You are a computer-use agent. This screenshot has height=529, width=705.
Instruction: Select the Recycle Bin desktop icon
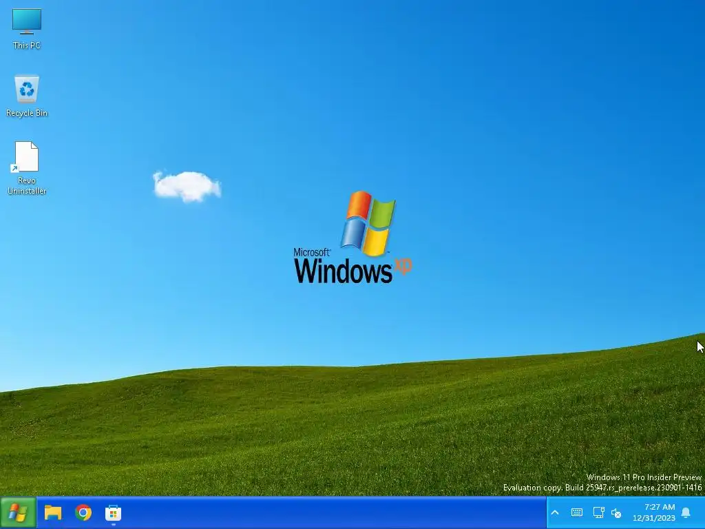pyautogui.click(x=27, y=96)
